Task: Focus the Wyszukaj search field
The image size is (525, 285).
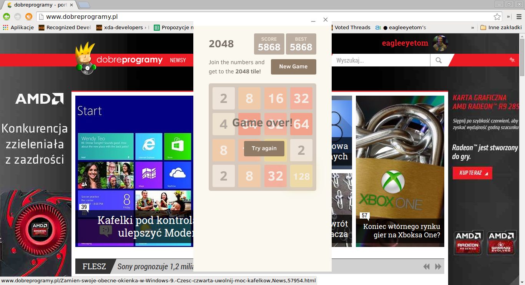Action: (381, 60)
